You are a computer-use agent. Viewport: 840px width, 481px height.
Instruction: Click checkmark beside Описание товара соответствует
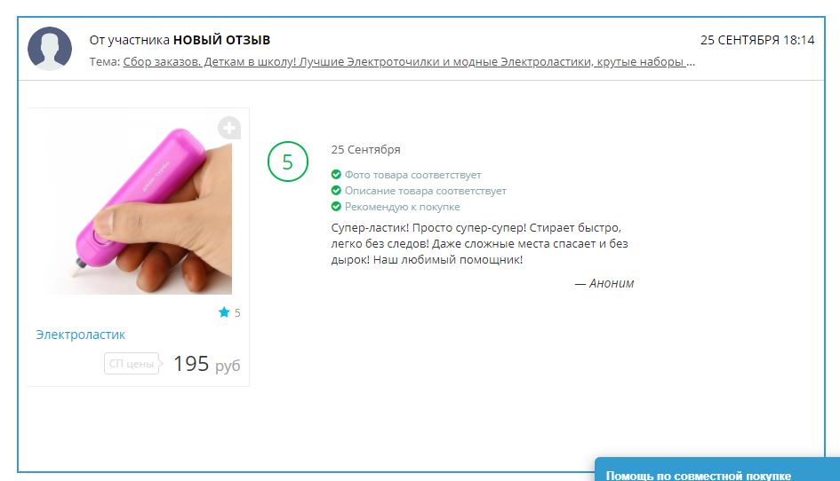click(x=336, y=191)
